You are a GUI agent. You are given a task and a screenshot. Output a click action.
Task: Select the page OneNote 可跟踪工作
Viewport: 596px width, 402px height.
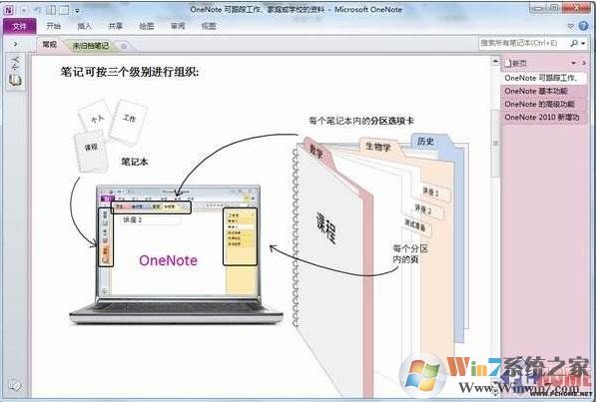pyautogui.click(x=544, y=78)
